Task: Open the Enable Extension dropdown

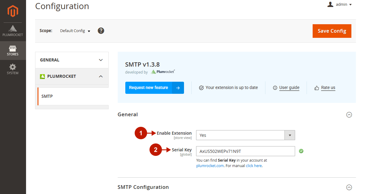Action: 245,135
